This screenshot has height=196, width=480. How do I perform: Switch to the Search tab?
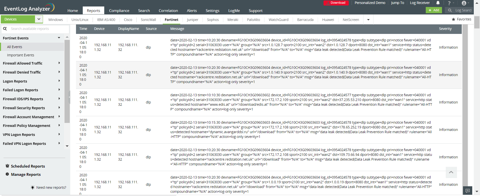pyautogui.click(x=144, y=10)
